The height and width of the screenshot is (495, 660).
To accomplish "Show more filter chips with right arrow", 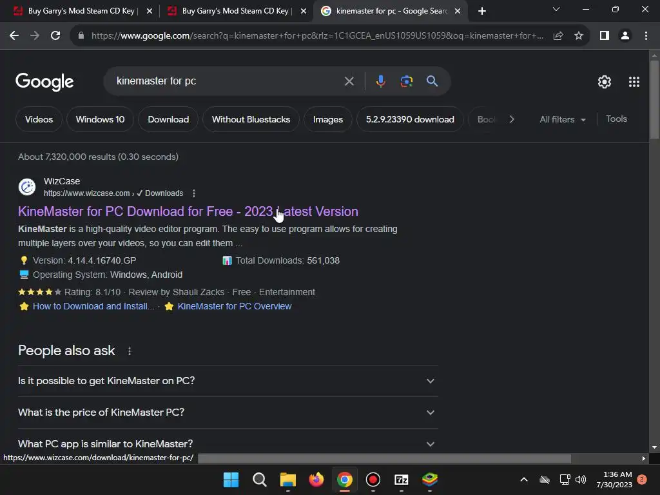I will coord(512,119).
